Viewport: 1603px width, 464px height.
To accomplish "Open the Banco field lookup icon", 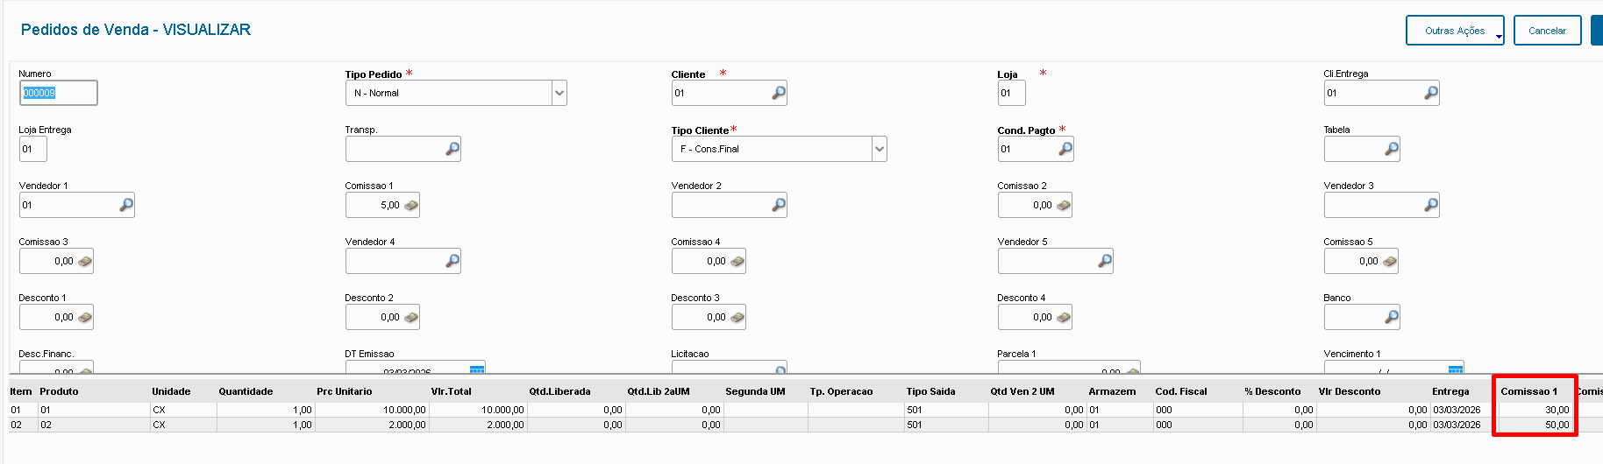I will [1391, 317].
